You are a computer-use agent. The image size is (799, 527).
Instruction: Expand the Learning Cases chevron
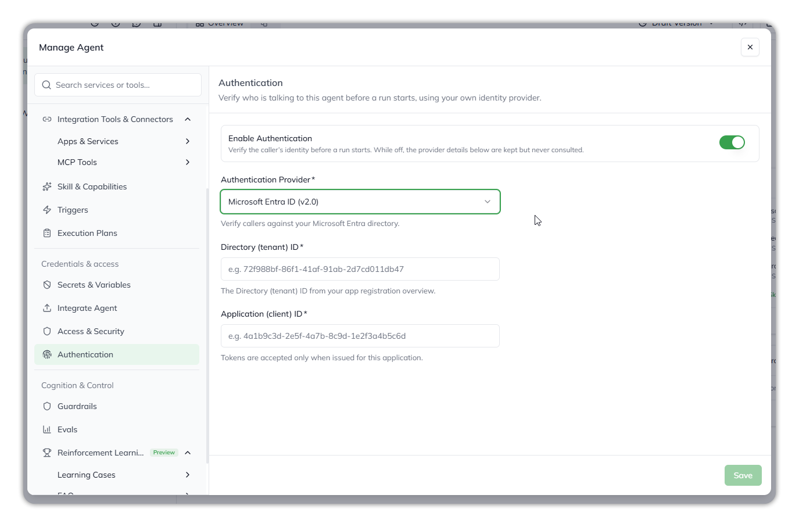[188, 475]
